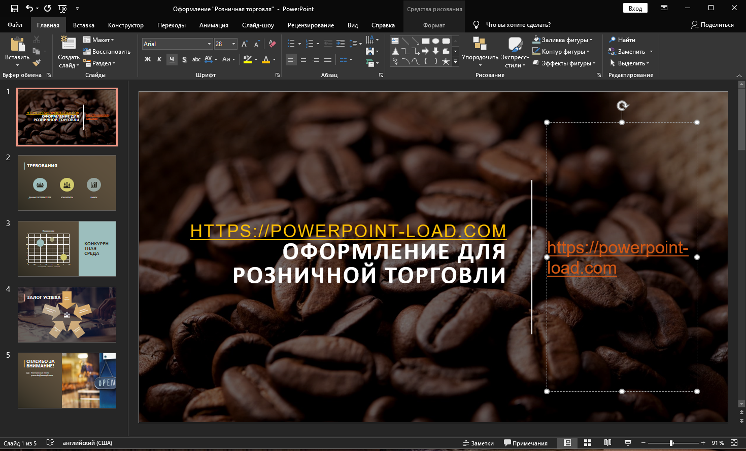Start slideshow from the status bar icon
Image resolution: width=746 pixels, height=451 pixels.
628,443
